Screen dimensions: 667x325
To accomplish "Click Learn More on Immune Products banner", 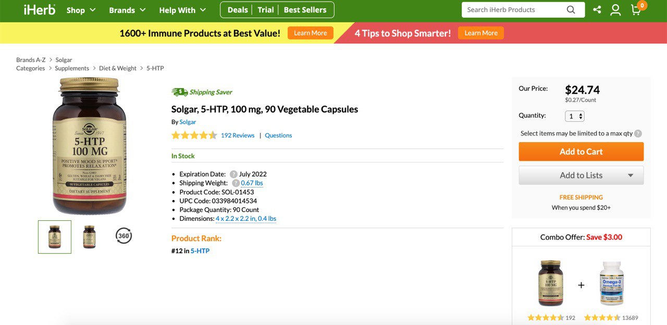I will (311, 33).
